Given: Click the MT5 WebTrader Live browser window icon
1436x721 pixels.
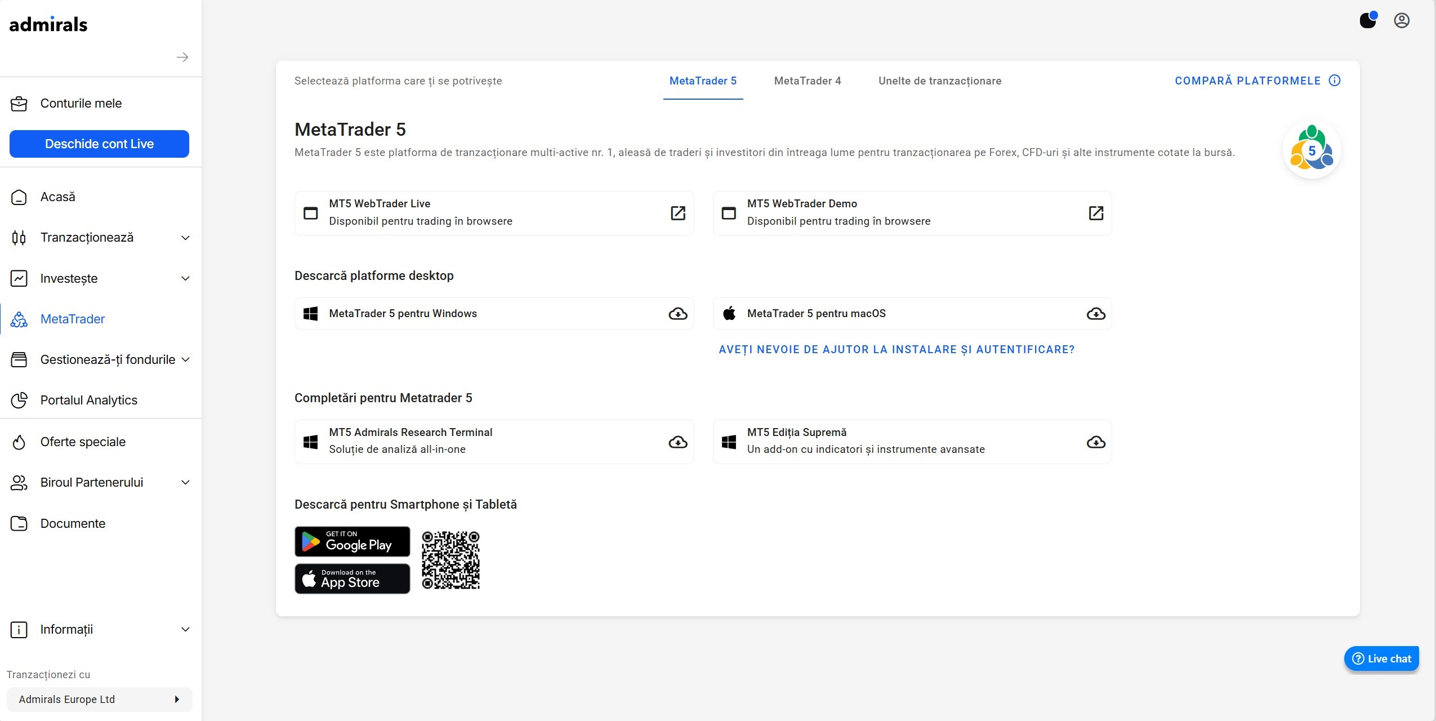Looking at the screenshot, I should point(311,213).
